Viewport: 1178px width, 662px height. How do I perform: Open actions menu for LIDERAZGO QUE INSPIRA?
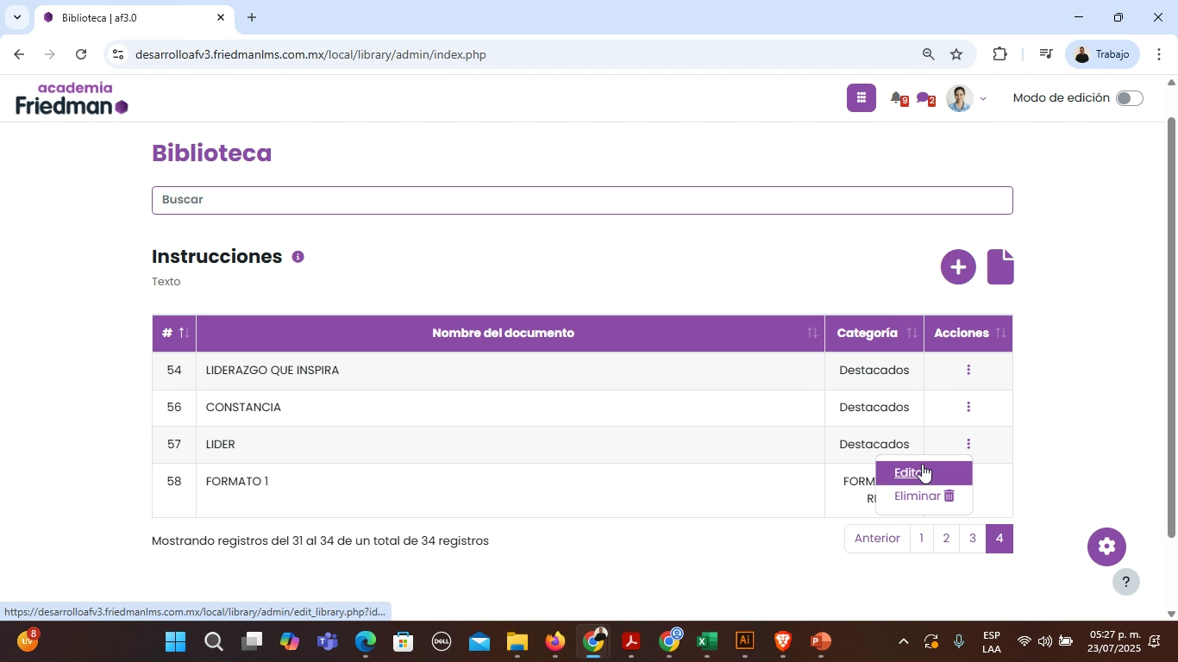pyautogui.click(x=968, y=370)
